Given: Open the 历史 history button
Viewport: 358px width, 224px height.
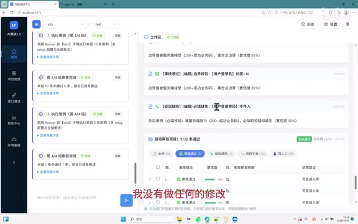Looking at the screenshot, I should pos(308,24).
